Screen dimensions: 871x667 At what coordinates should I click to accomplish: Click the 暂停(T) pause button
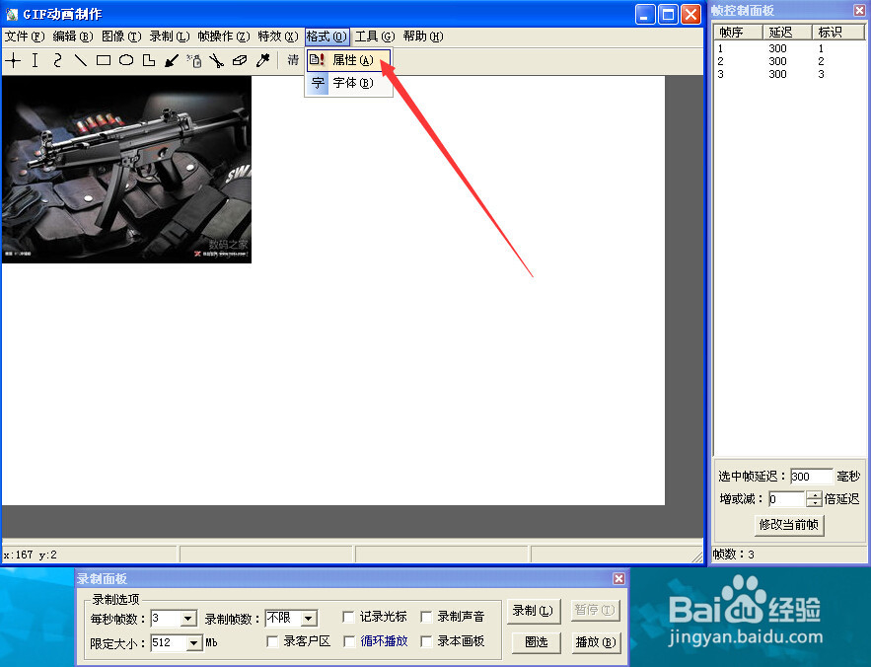coord(595,611)
